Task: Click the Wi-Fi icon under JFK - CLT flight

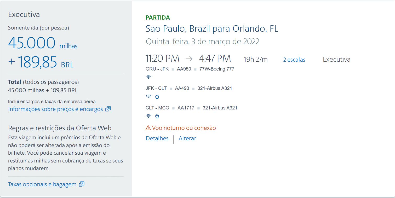Action: point(148,97)
